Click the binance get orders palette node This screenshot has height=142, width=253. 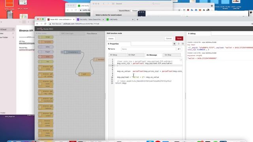(46, 115)
